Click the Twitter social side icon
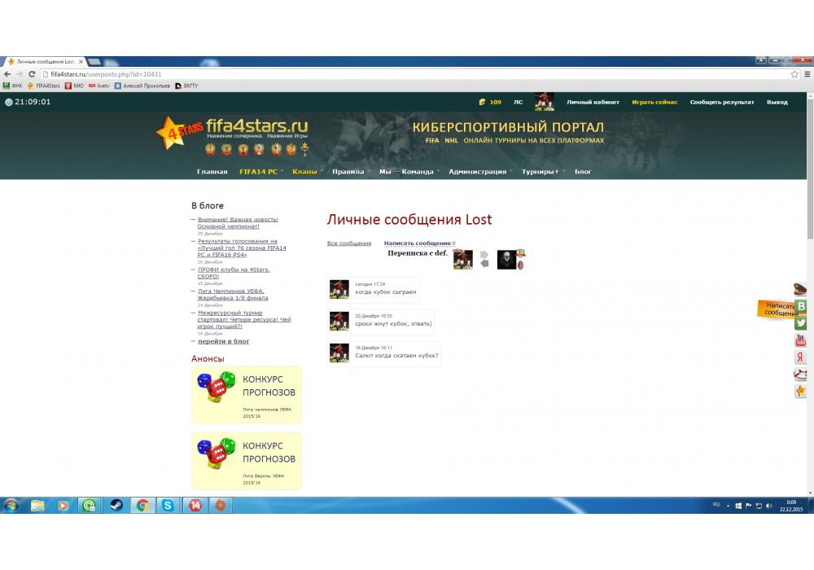Viewport: 814px width, 570px height. point(801,323)
